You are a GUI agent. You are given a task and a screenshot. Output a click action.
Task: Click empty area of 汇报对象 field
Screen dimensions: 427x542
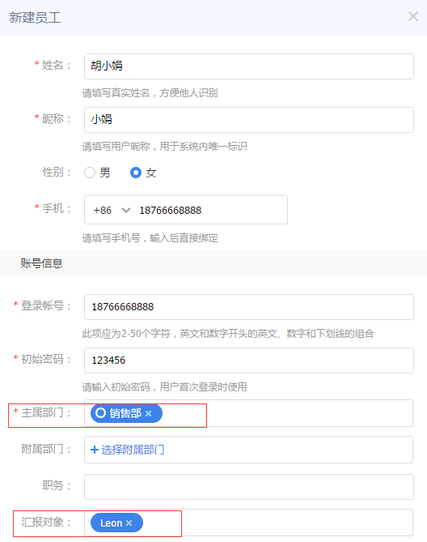coord(277,523)
